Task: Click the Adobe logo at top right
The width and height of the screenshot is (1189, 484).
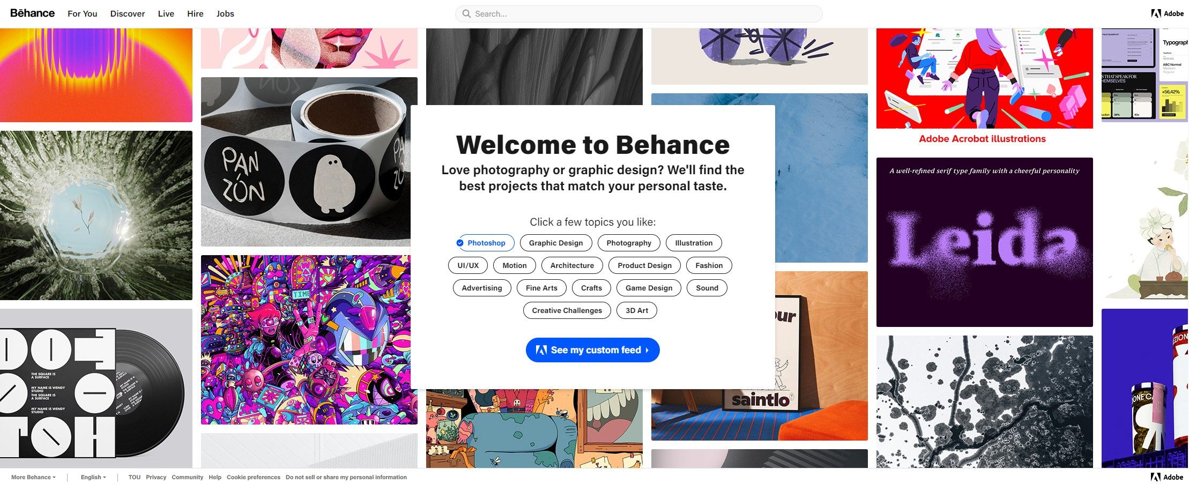Action: [x=1167, y=13]
